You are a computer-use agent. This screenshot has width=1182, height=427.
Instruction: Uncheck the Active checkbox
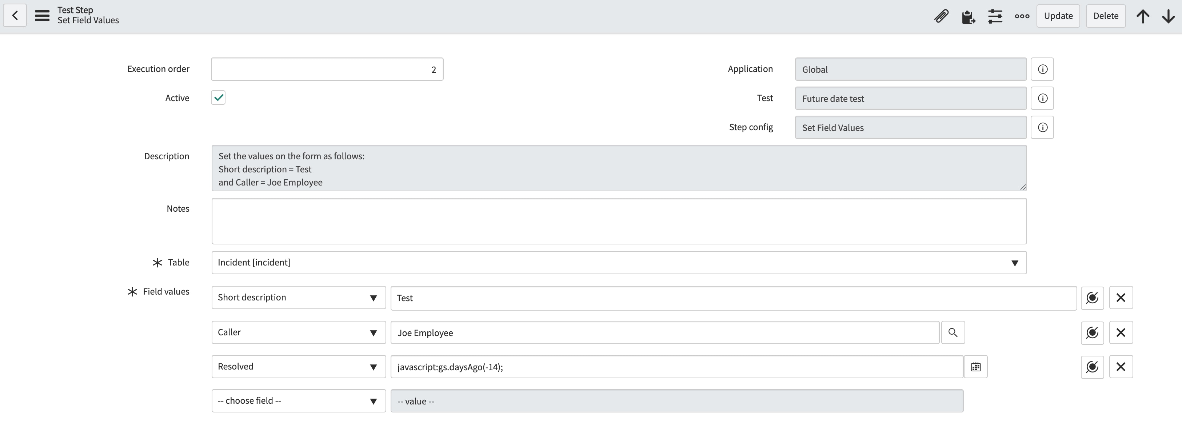219,98
